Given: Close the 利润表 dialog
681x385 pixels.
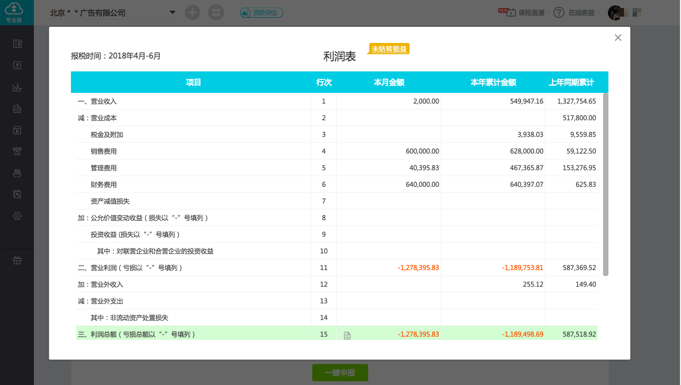Looking at the screenshot, I should [618, 38].
